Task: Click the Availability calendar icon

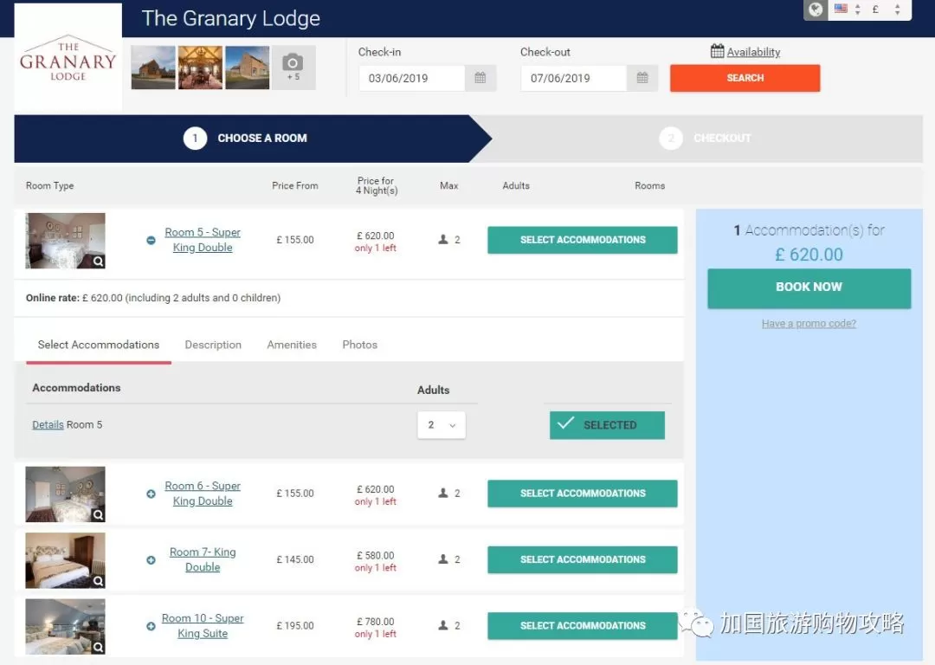Action: [x=718, y=51]
